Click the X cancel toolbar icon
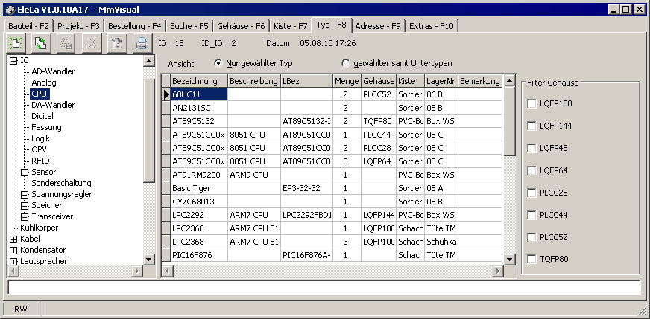The height and width of the screenshot is (319, 650). coord(91,43)
